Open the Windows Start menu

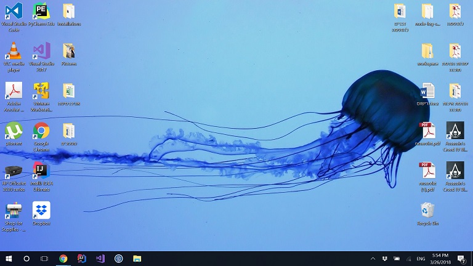[9, 259]
